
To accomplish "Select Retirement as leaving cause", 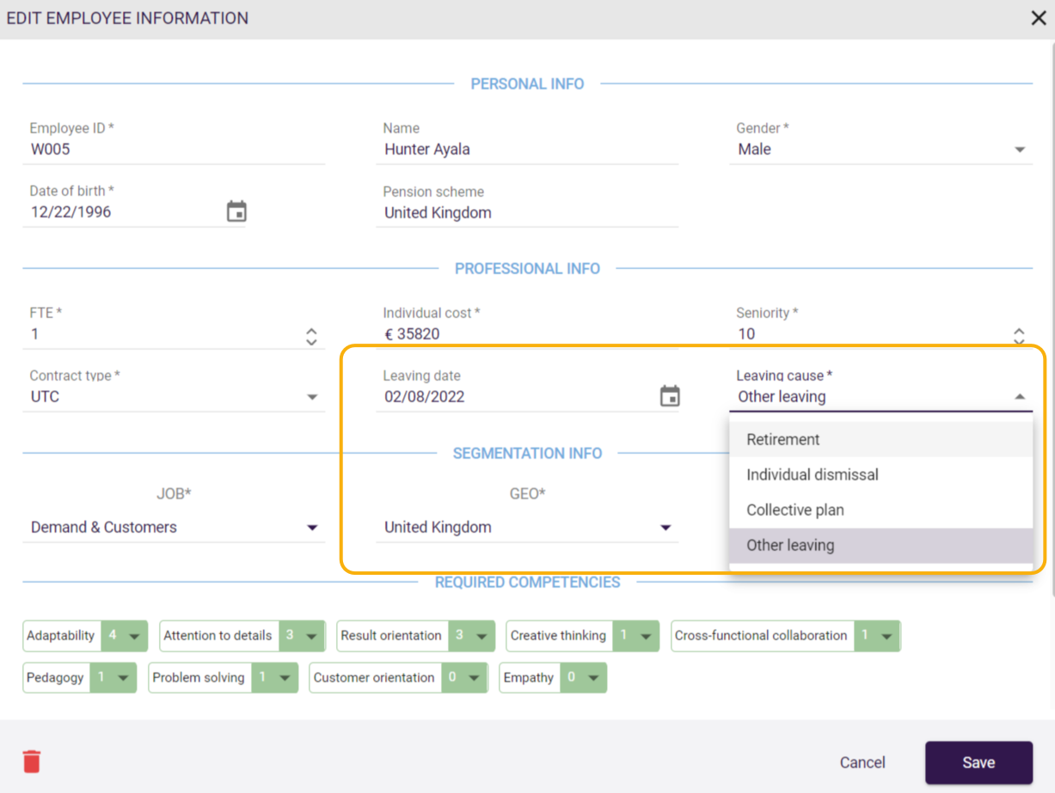I will tap(782, 440).
